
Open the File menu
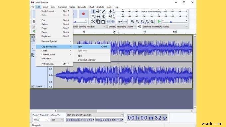pyautogui.click(x=32, y=7)
